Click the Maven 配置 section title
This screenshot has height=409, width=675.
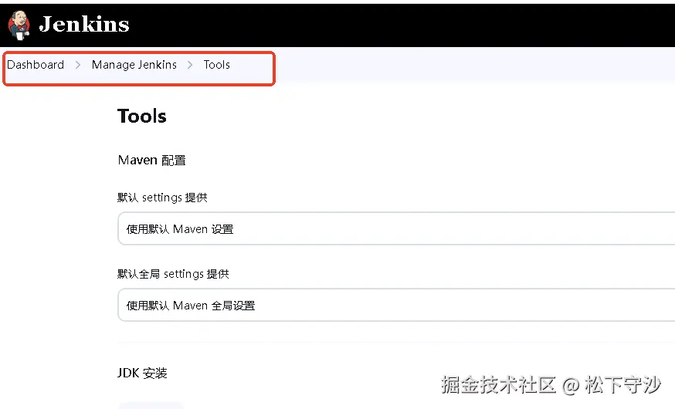[x=151, y=160]
